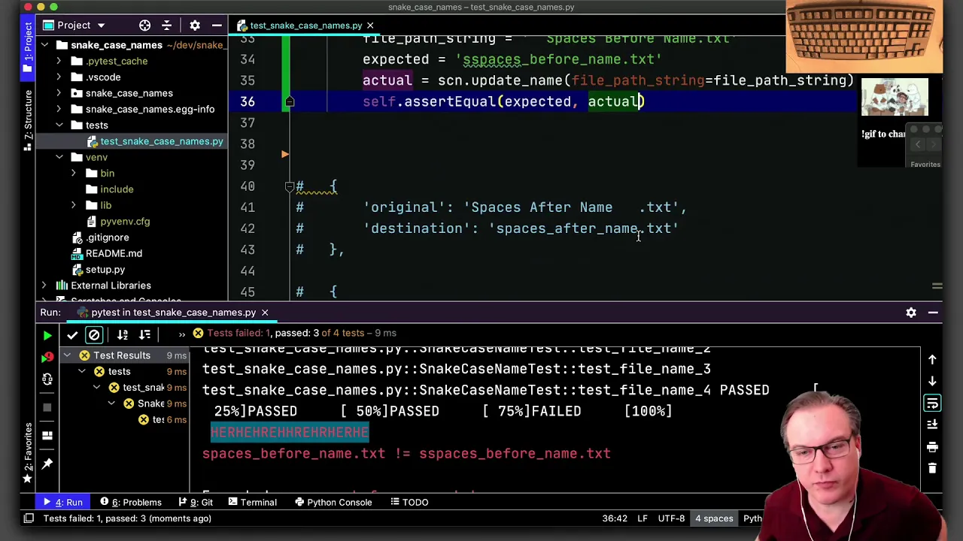Image resolution: width=963 pixels, height=541 pixels.
Task: Toggle Show Ignored tests button
Action: (94, 334)
